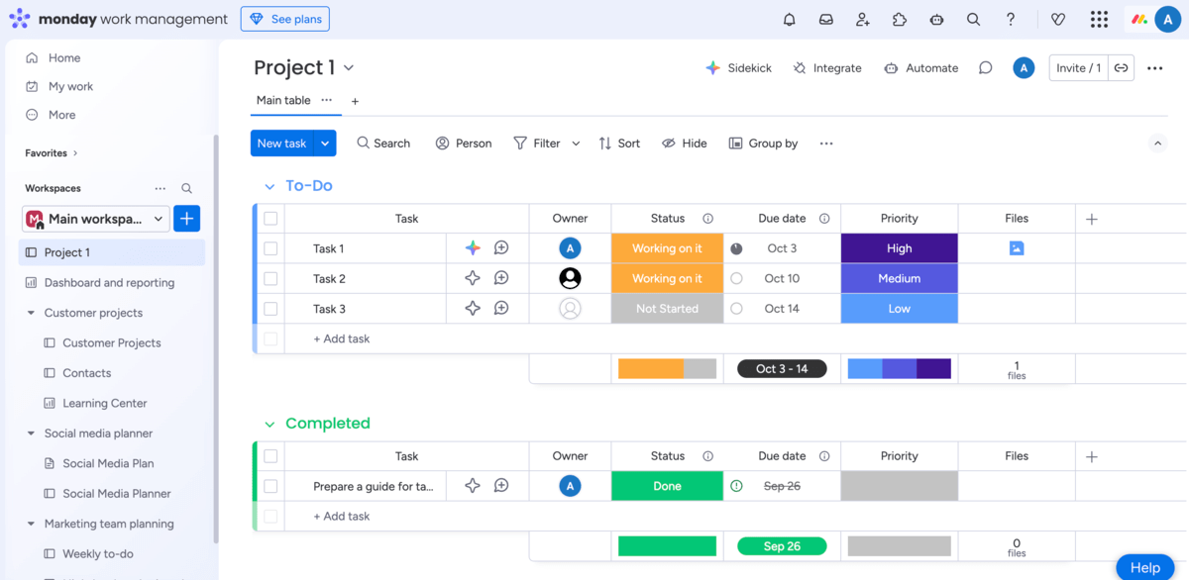The image size is (1189, 580).
Task: Select Task 1's row checkbox
Action: click(270, 248)
